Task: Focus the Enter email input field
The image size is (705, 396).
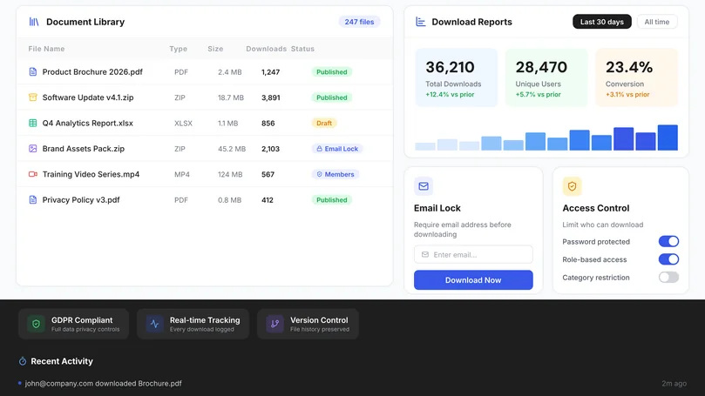Action: click(473, 254)
